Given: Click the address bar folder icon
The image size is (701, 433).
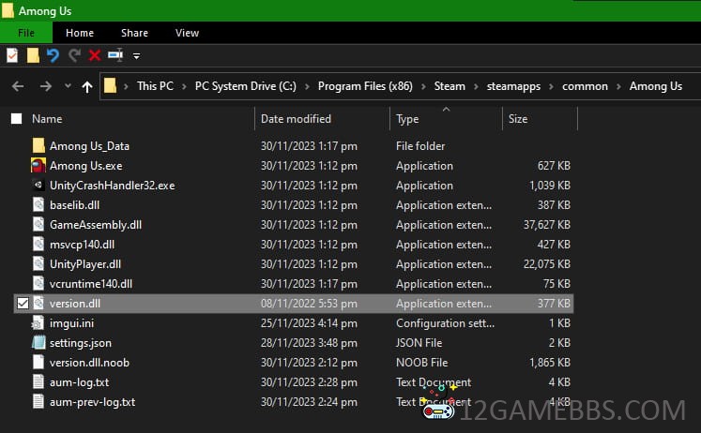Looking at the screenshot, I should point(110,85).
